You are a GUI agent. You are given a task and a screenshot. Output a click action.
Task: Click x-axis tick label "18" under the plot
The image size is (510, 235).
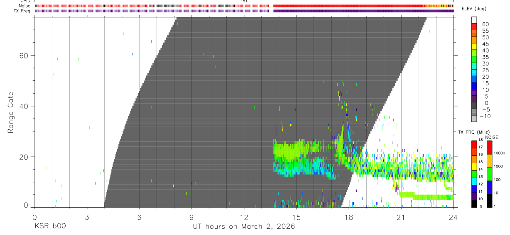point(349,217)
